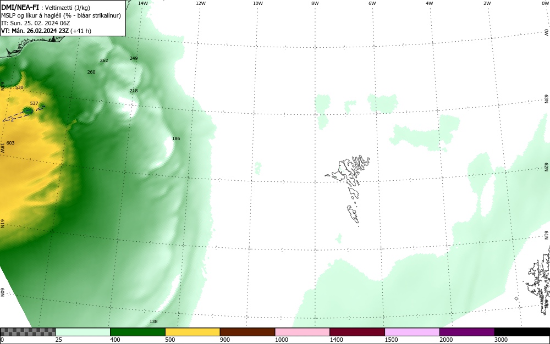Click the legend value 400
This screenshot has height=344, width=550.
point(115,340)
